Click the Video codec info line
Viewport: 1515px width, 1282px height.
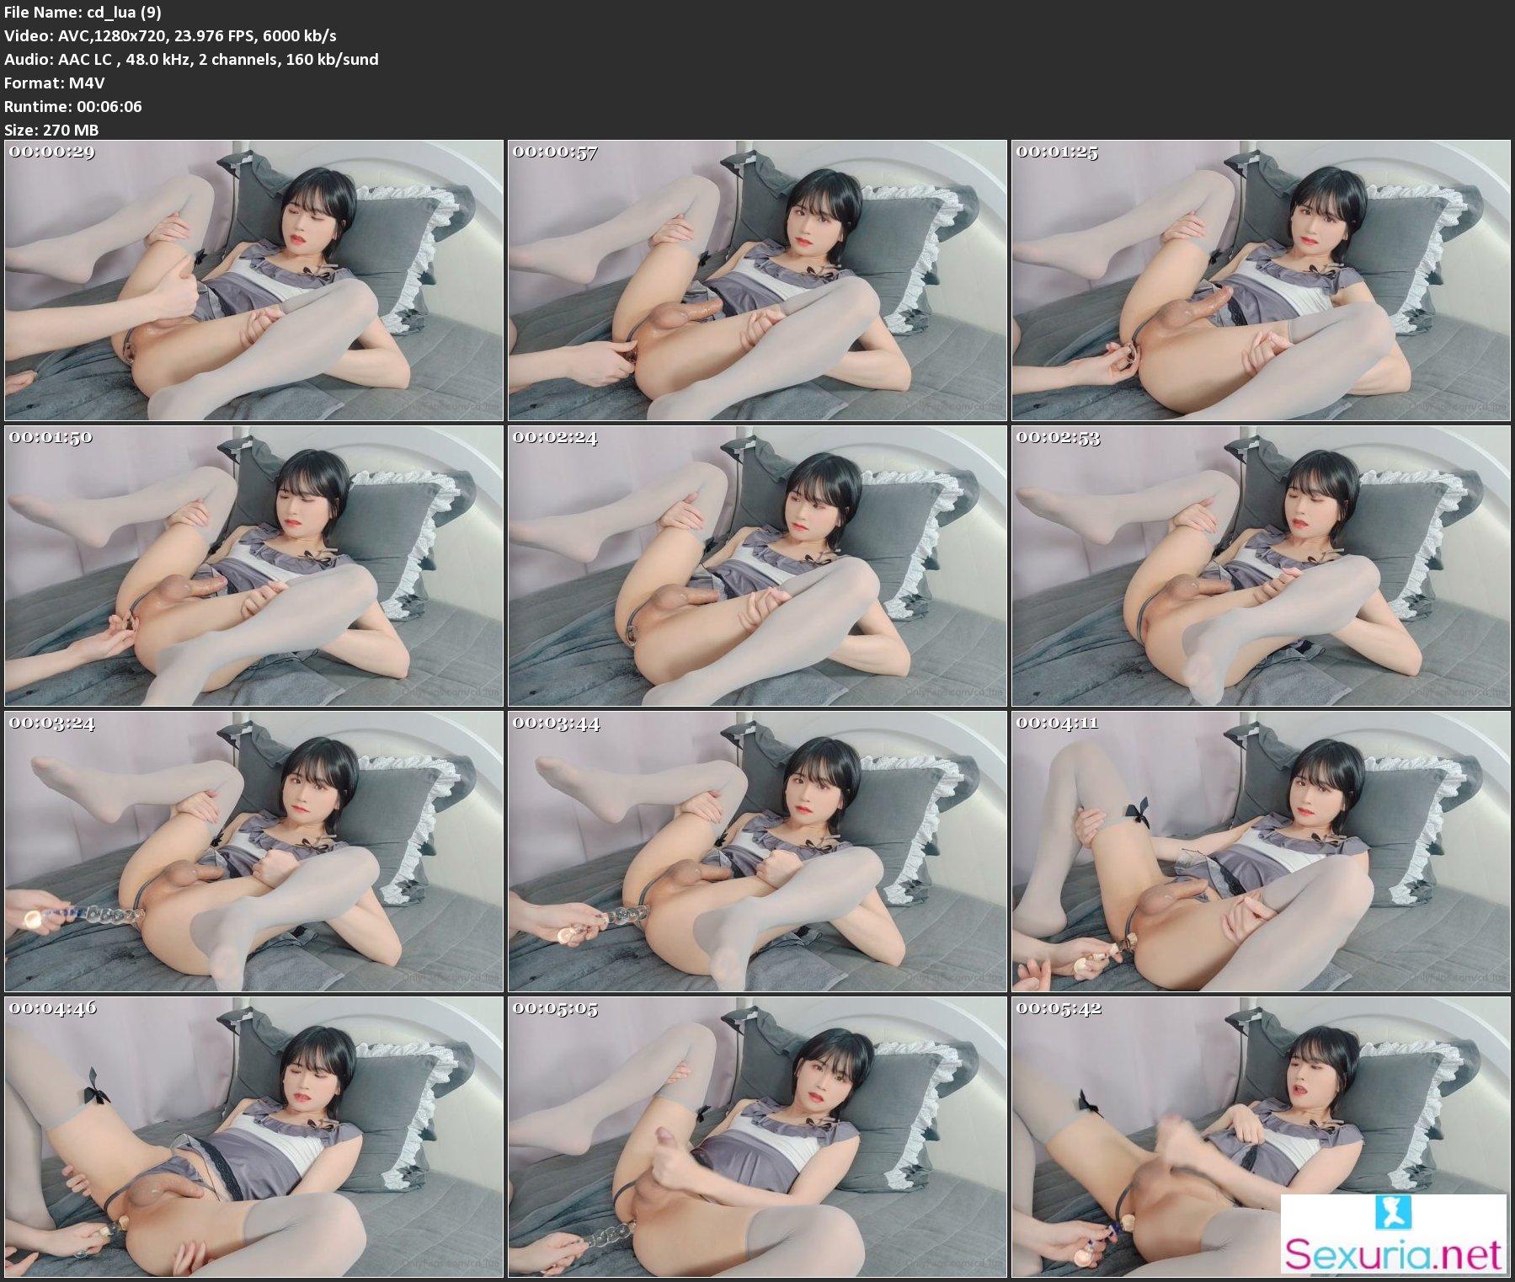pos(170,35)
